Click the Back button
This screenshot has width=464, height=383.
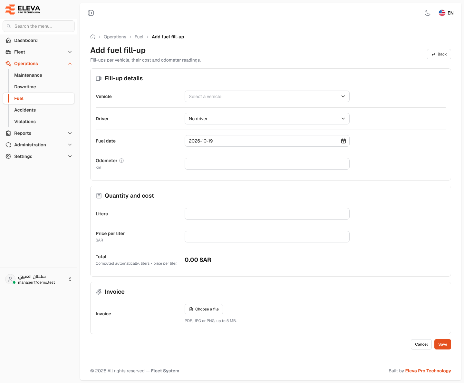pos(439,54)
